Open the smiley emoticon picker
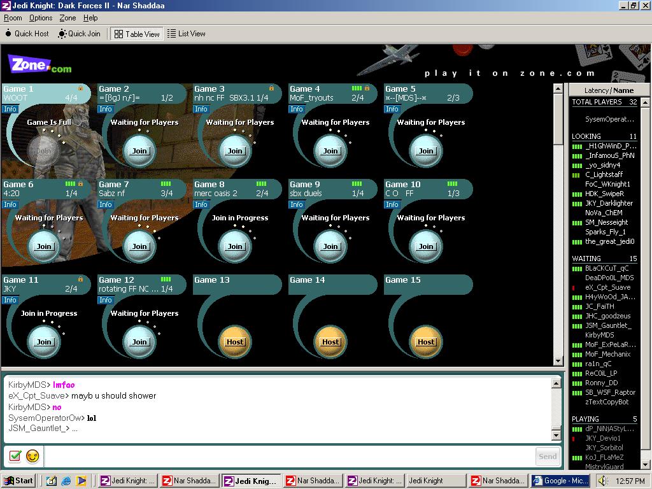 point(32,456)
